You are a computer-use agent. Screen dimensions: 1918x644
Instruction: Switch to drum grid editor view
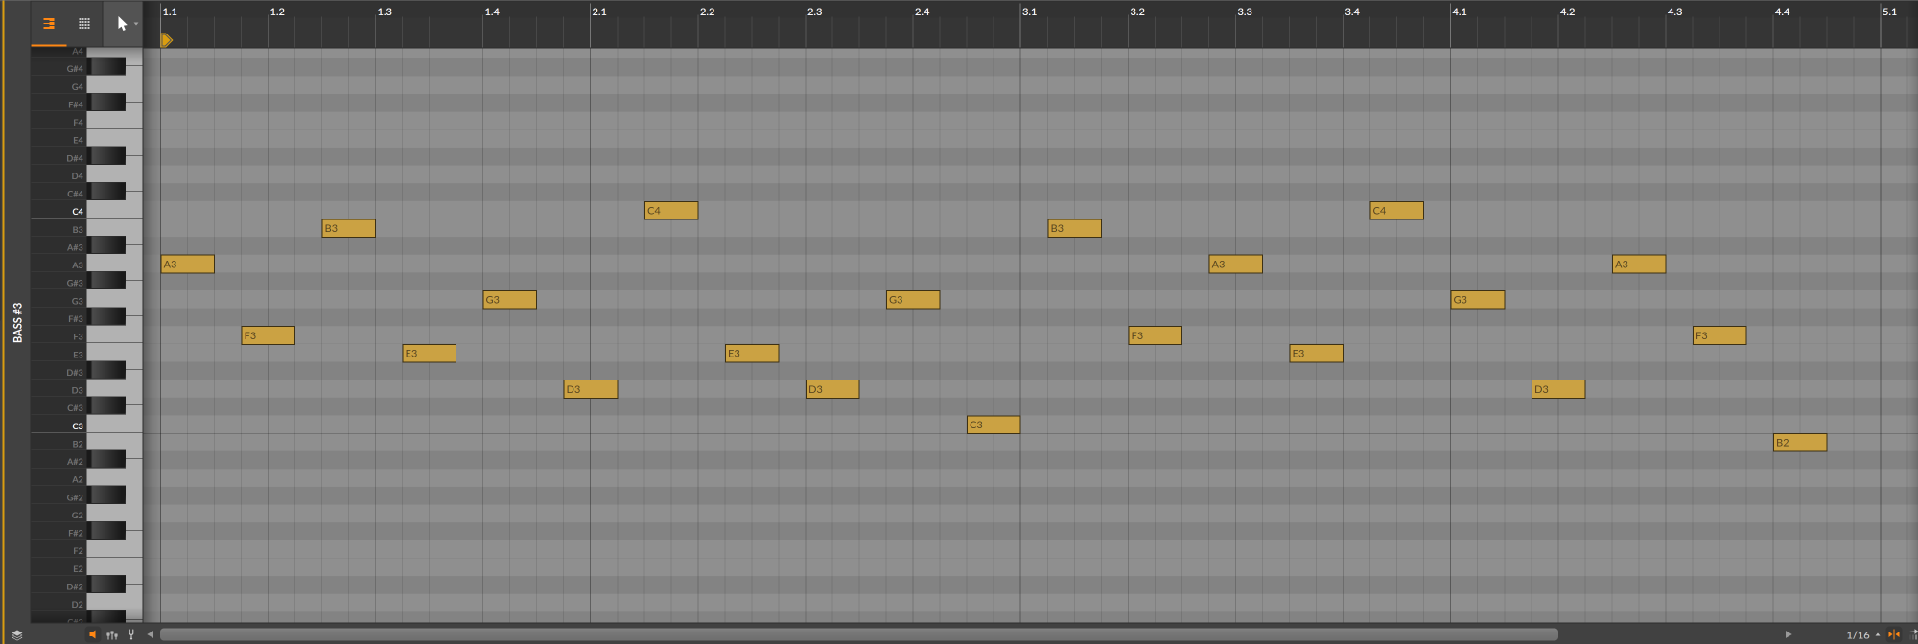[84, 24]
